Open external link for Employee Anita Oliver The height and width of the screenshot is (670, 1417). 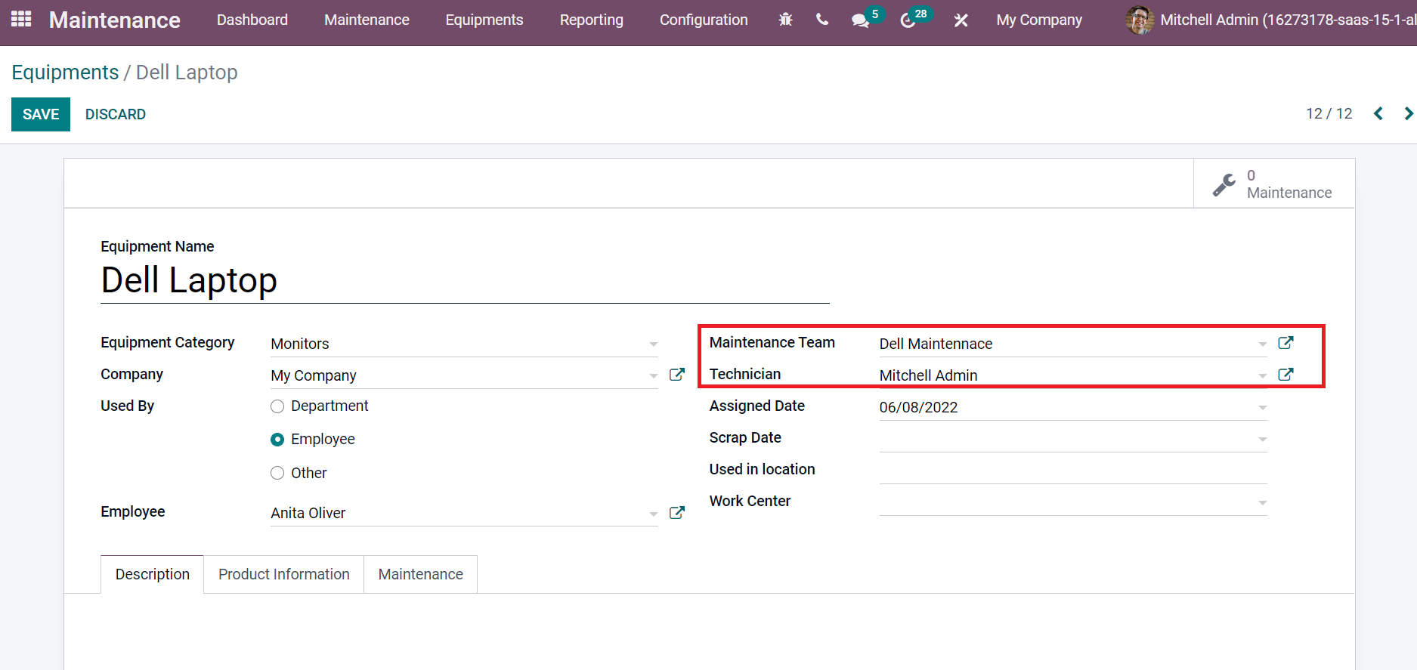677,512
